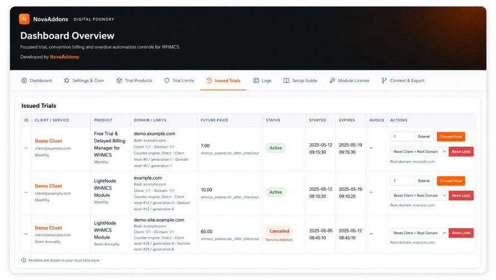
Task: Click the Logs list icon
Action: coord(256,80)
